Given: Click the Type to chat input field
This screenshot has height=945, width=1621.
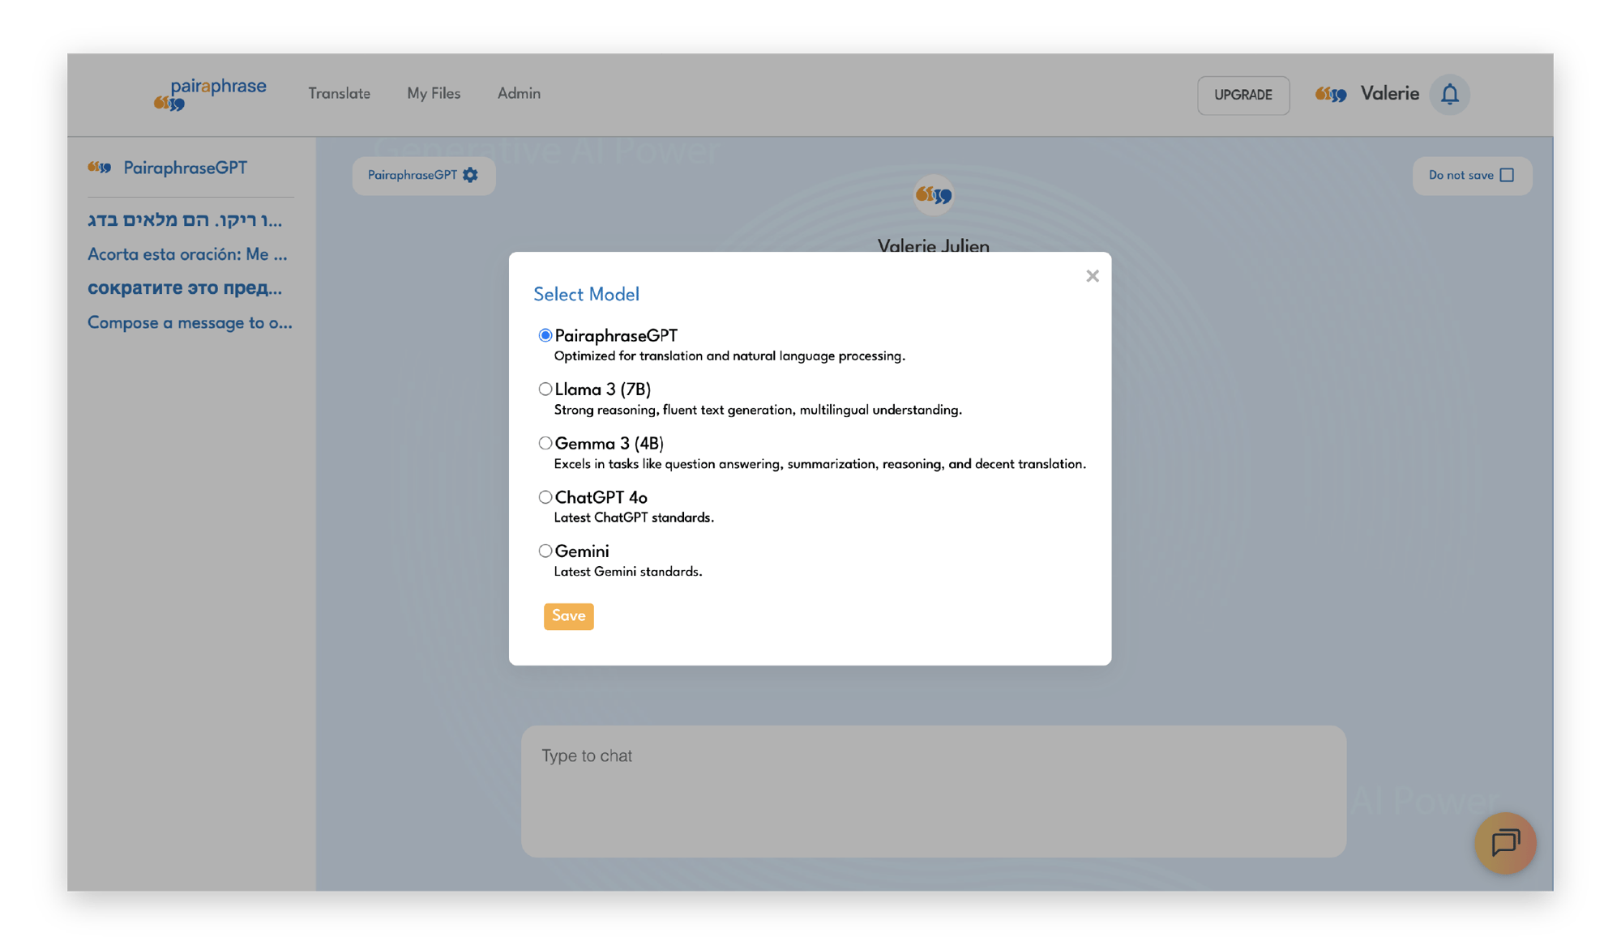Looking at the screenshot, I should (x=933, y=790).
